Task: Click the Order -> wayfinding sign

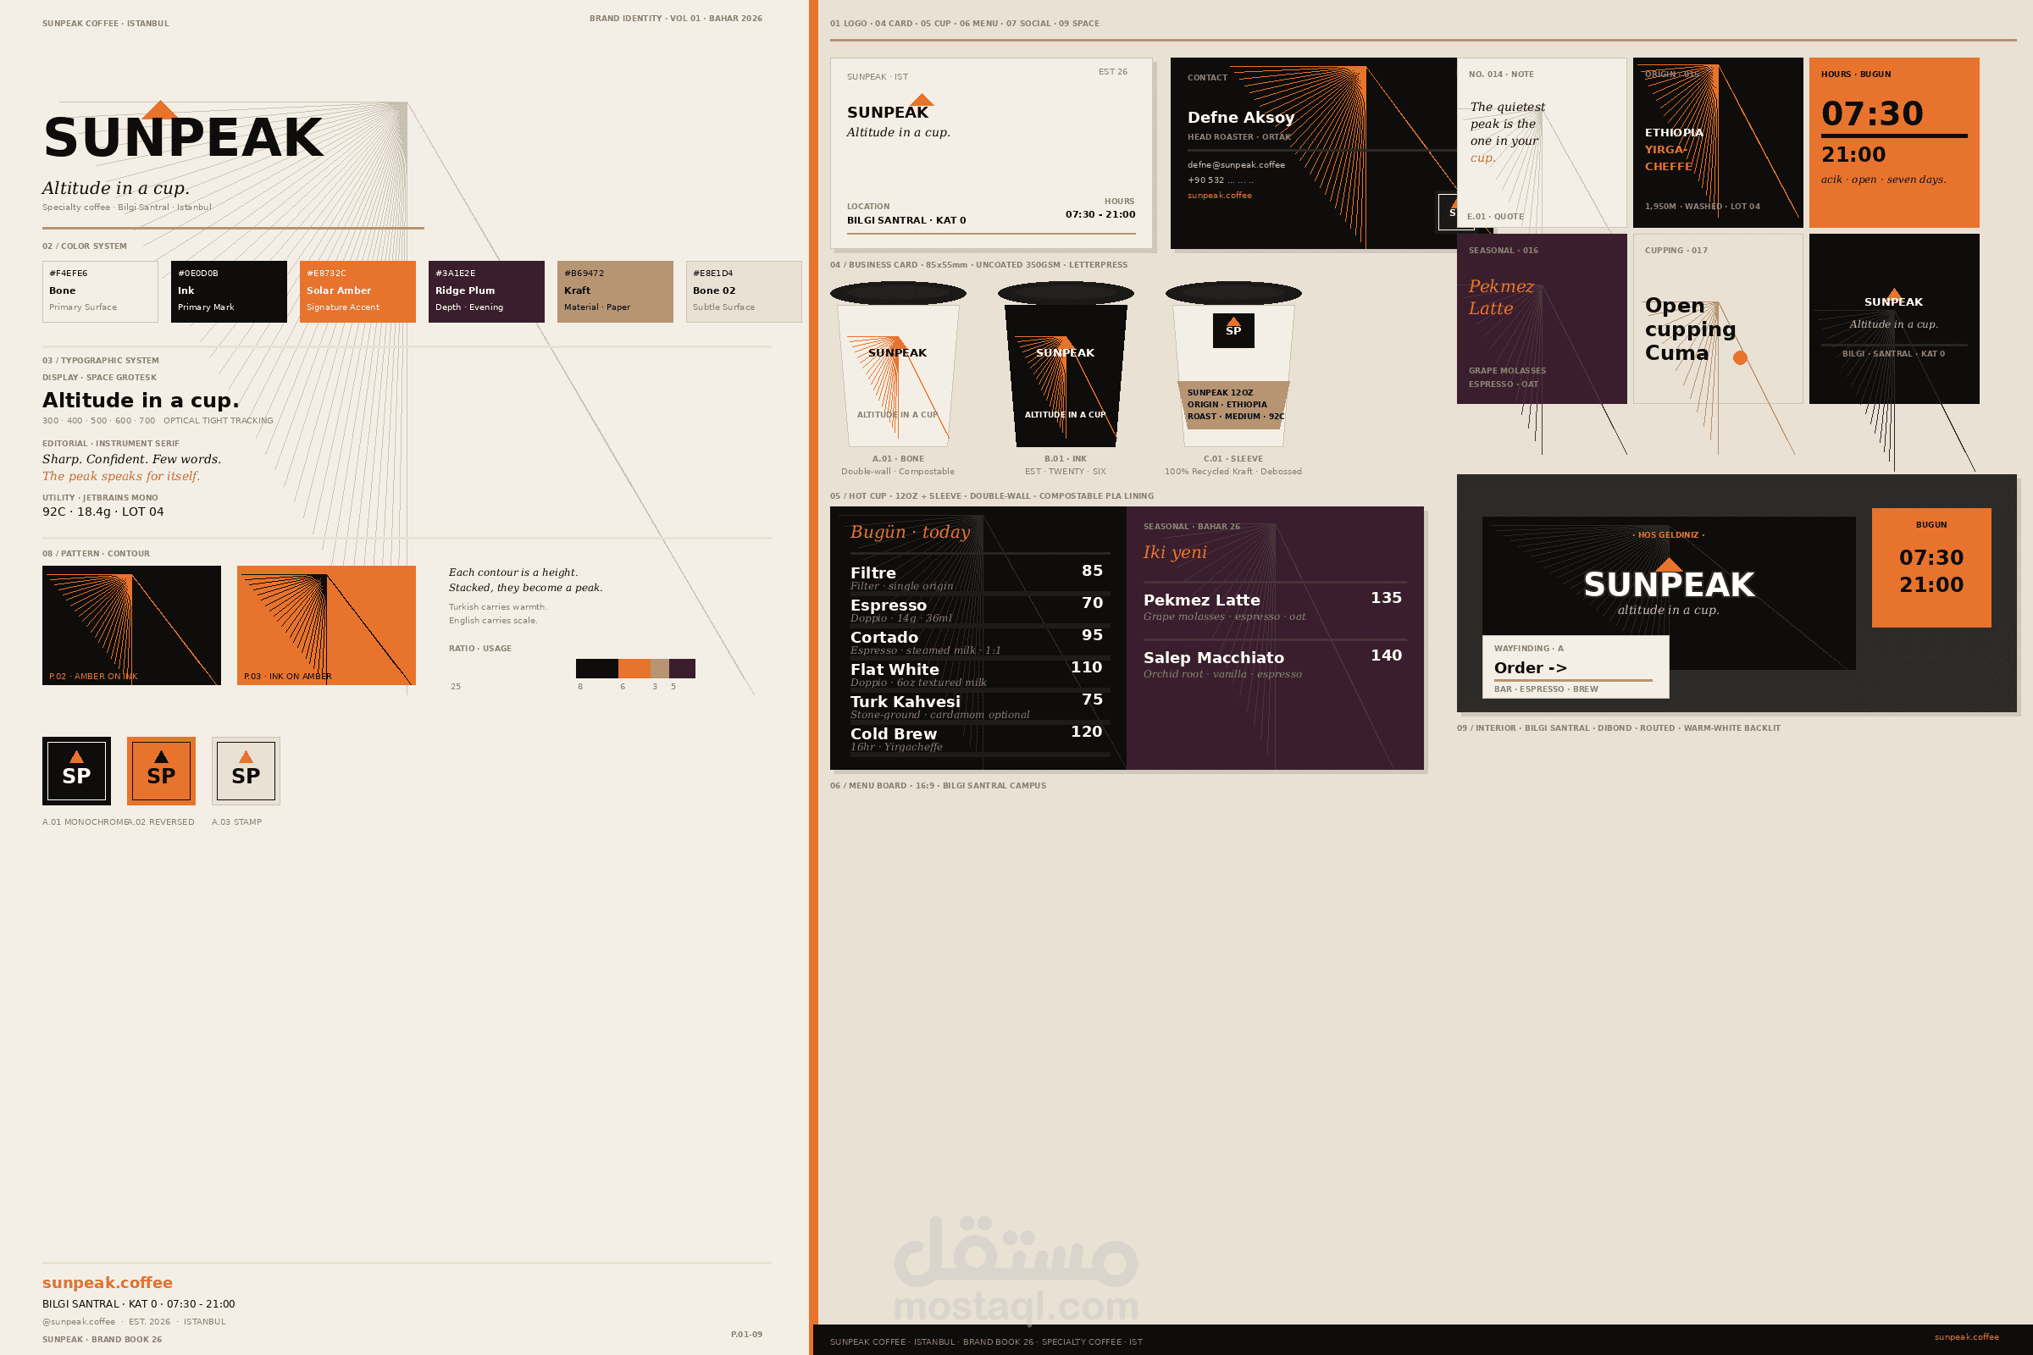Action: coord(1576,667)
